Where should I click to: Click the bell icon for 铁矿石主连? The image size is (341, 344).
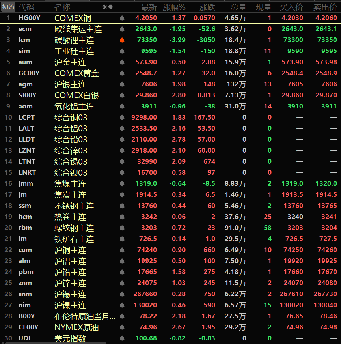(122, 239)
